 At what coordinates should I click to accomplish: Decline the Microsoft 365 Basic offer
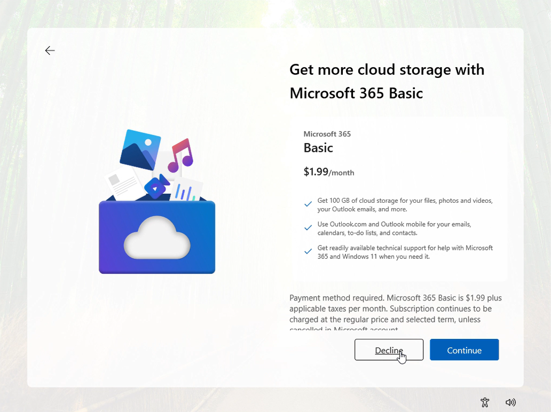(389, 350)
